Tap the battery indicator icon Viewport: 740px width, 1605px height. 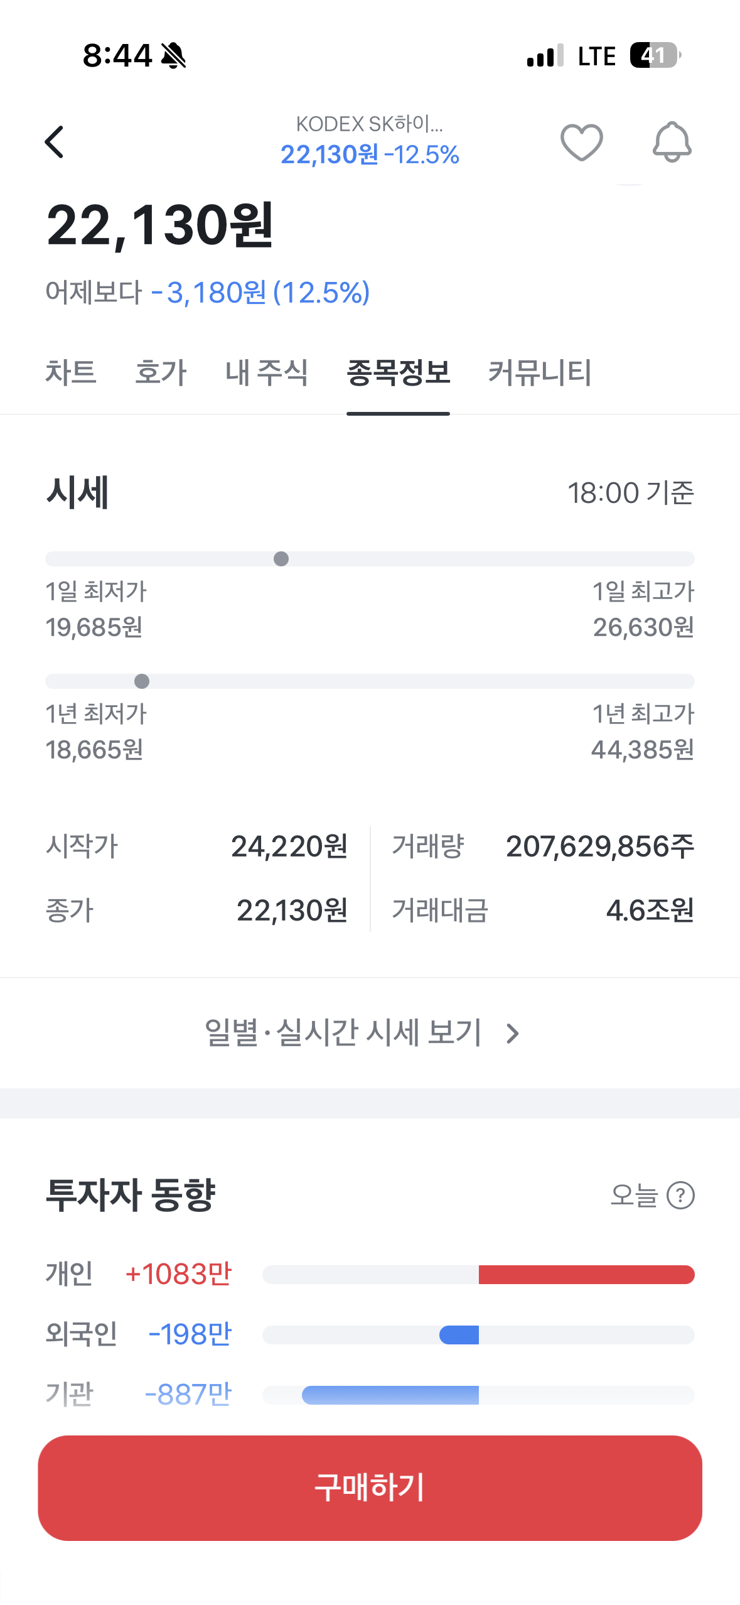click(x=655, y=55)
